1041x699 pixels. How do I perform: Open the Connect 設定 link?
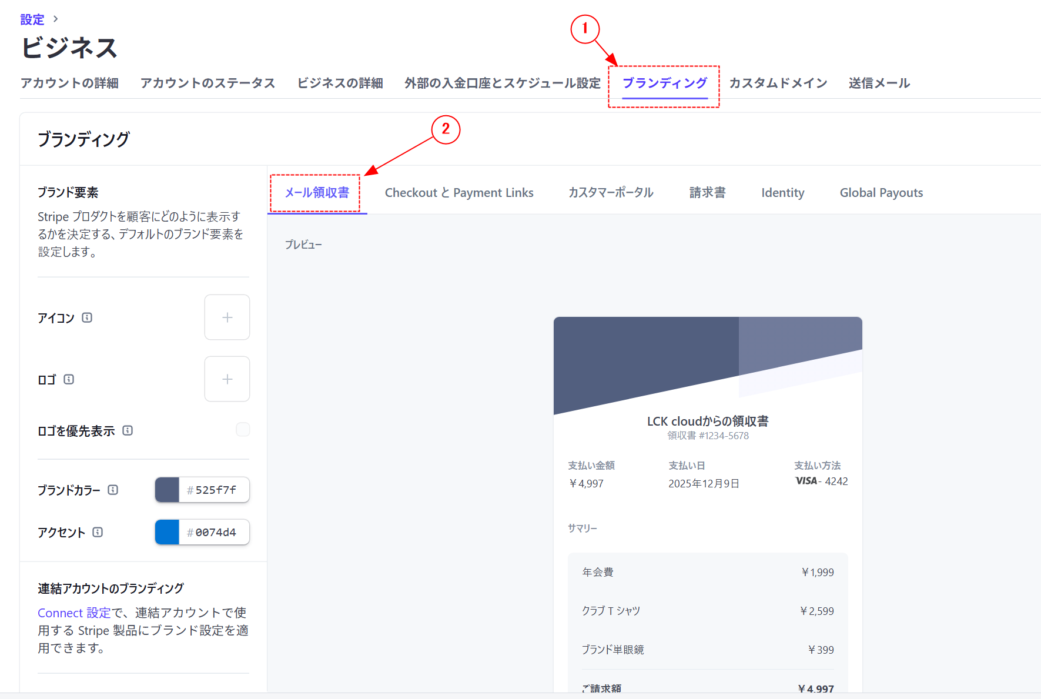coord(74,613)
